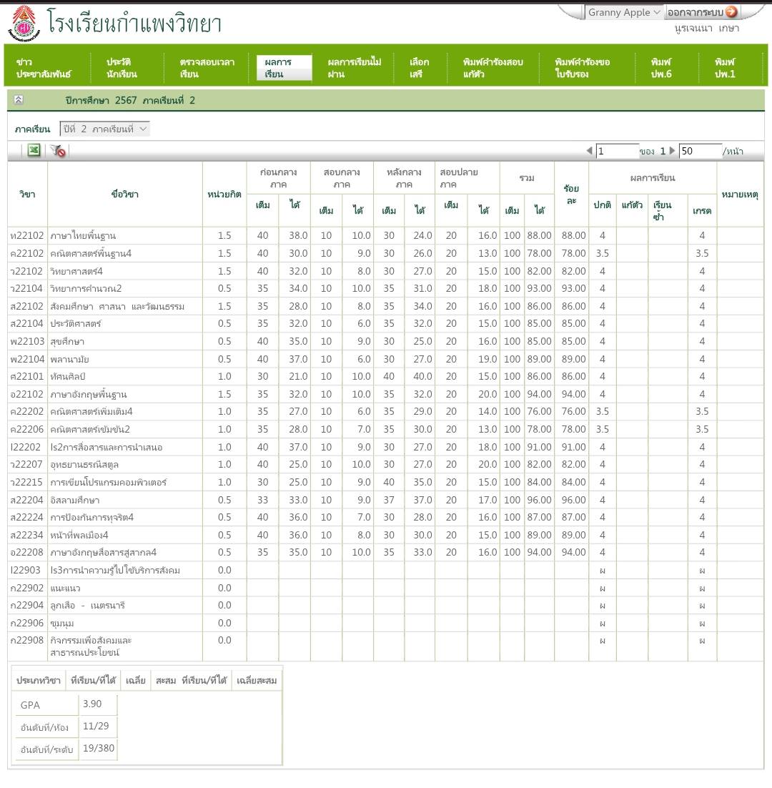Click class rank value 11/29
Image resolution: width=772 pixels, height=788 pixels.
[96, 726]
